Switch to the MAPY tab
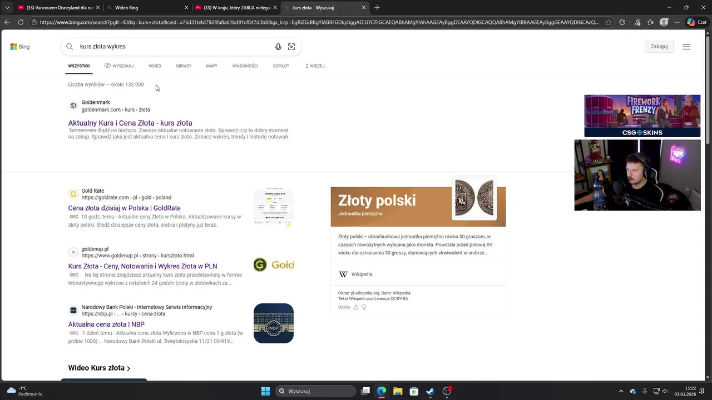This screenshot has height=400, width=712. pos(212,66)
